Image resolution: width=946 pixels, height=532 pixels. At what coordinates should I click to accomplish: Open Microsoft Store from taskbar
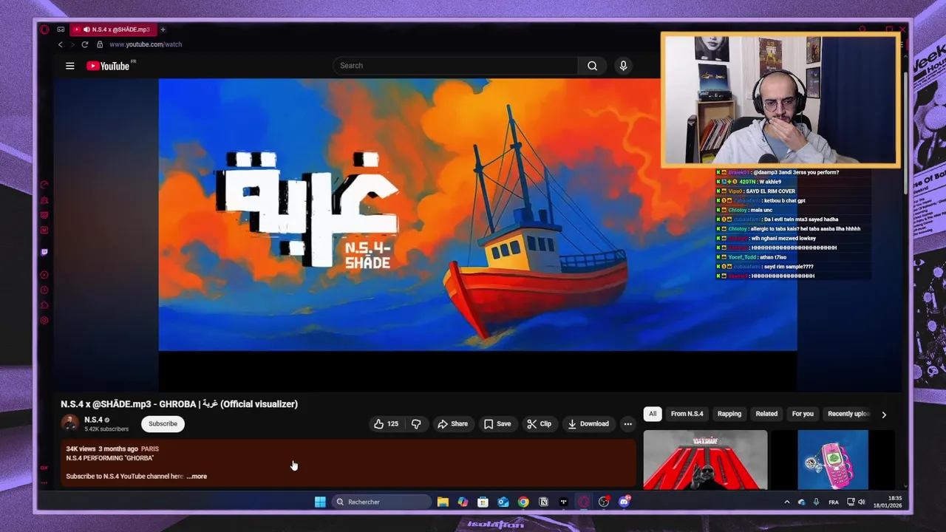(483, 502)
